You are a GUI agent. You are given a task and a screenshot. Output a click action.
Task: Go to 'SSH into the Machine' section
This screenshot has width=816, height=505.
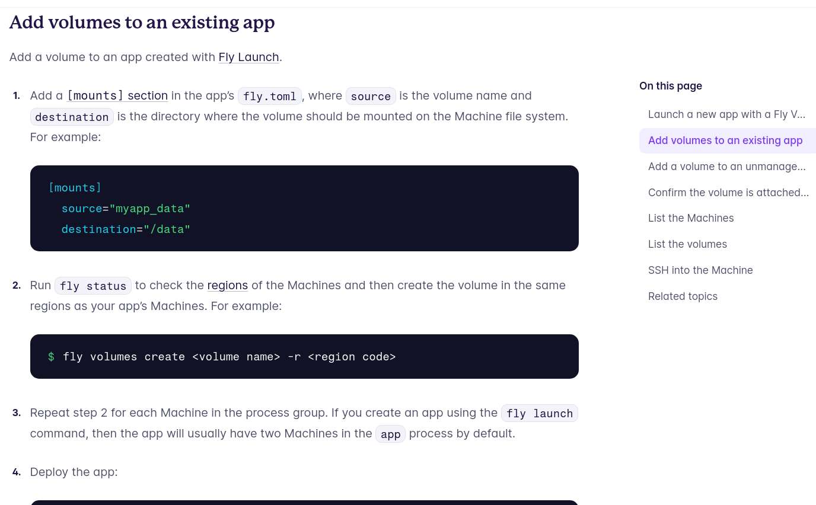700,270
